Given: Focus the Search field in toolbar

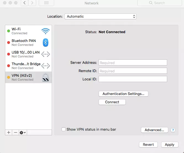Looking at the screenshot, I should point(157,3).
